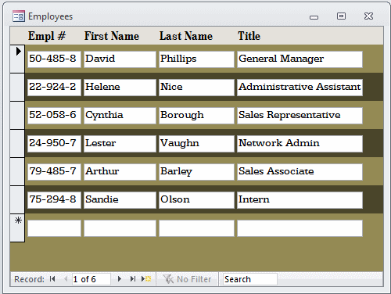Click title field Intern
391x294 pixels.
pyautogui.click(x=300, y=200)
